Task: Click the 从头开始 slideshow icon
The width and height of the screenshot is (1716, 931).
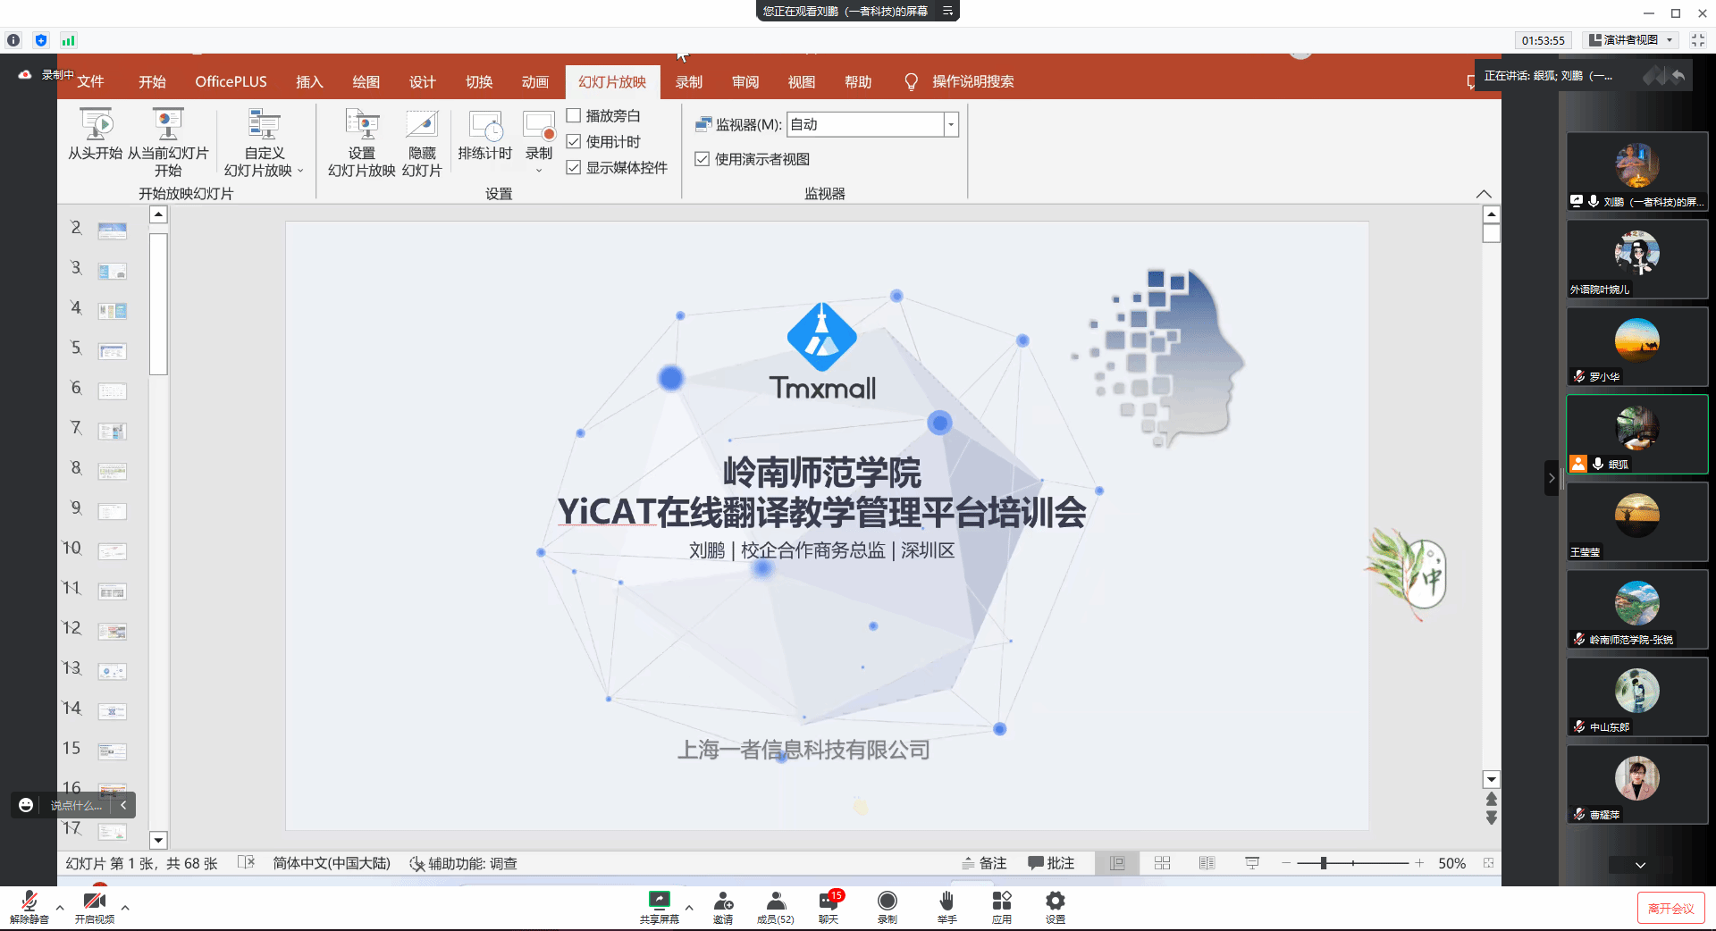Action: [x=96, y=126]
